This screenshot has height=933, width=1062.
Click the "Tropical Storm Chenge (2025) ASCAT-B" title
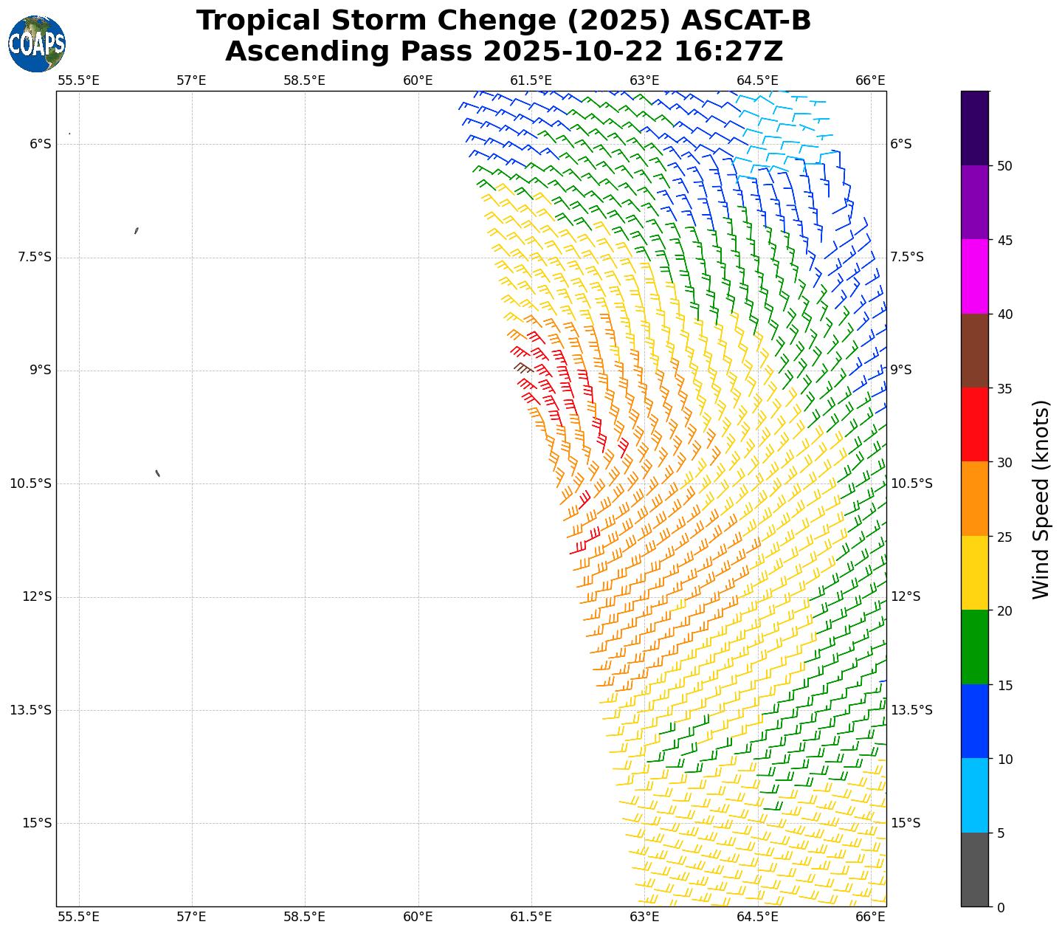[503, 21]
